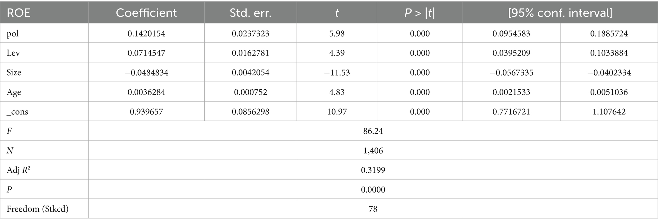The height and width of the screenshot is (224, 658).
Task: Click the P > |t| column header
Action: [420, 13]
